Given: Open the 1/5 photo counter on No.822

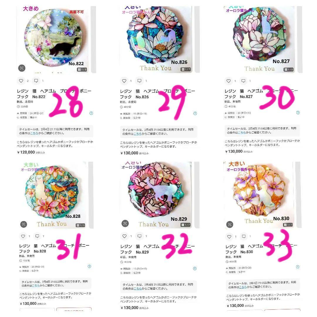Looking at the screenshot, I should (82, 70).
